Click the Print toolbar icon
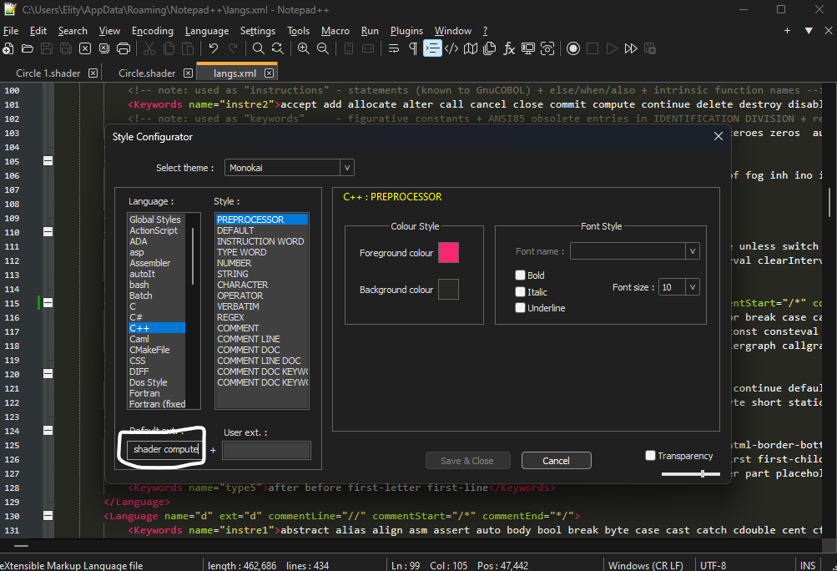 (124, 48)
